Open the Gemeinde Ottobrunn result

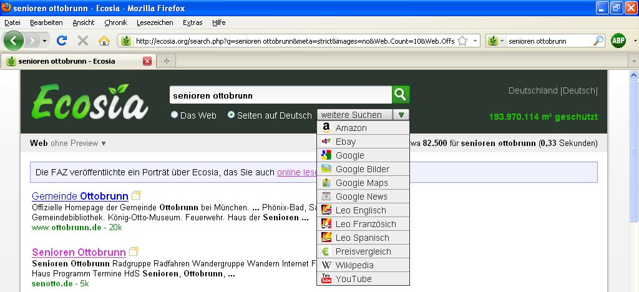pos(80,196)
